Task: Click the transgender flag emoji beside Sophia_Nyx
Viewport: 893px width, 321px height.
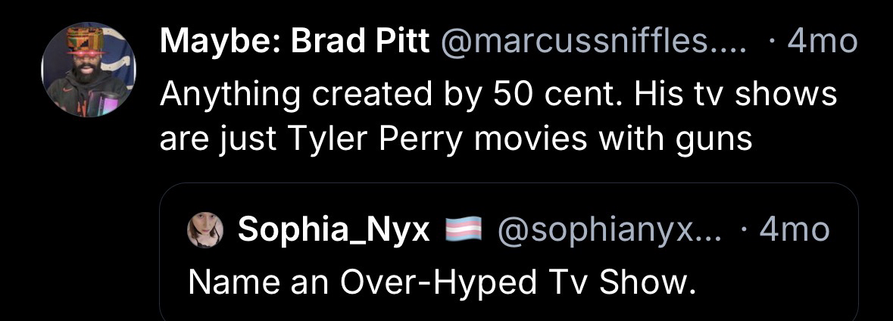Action: point(461,229)
